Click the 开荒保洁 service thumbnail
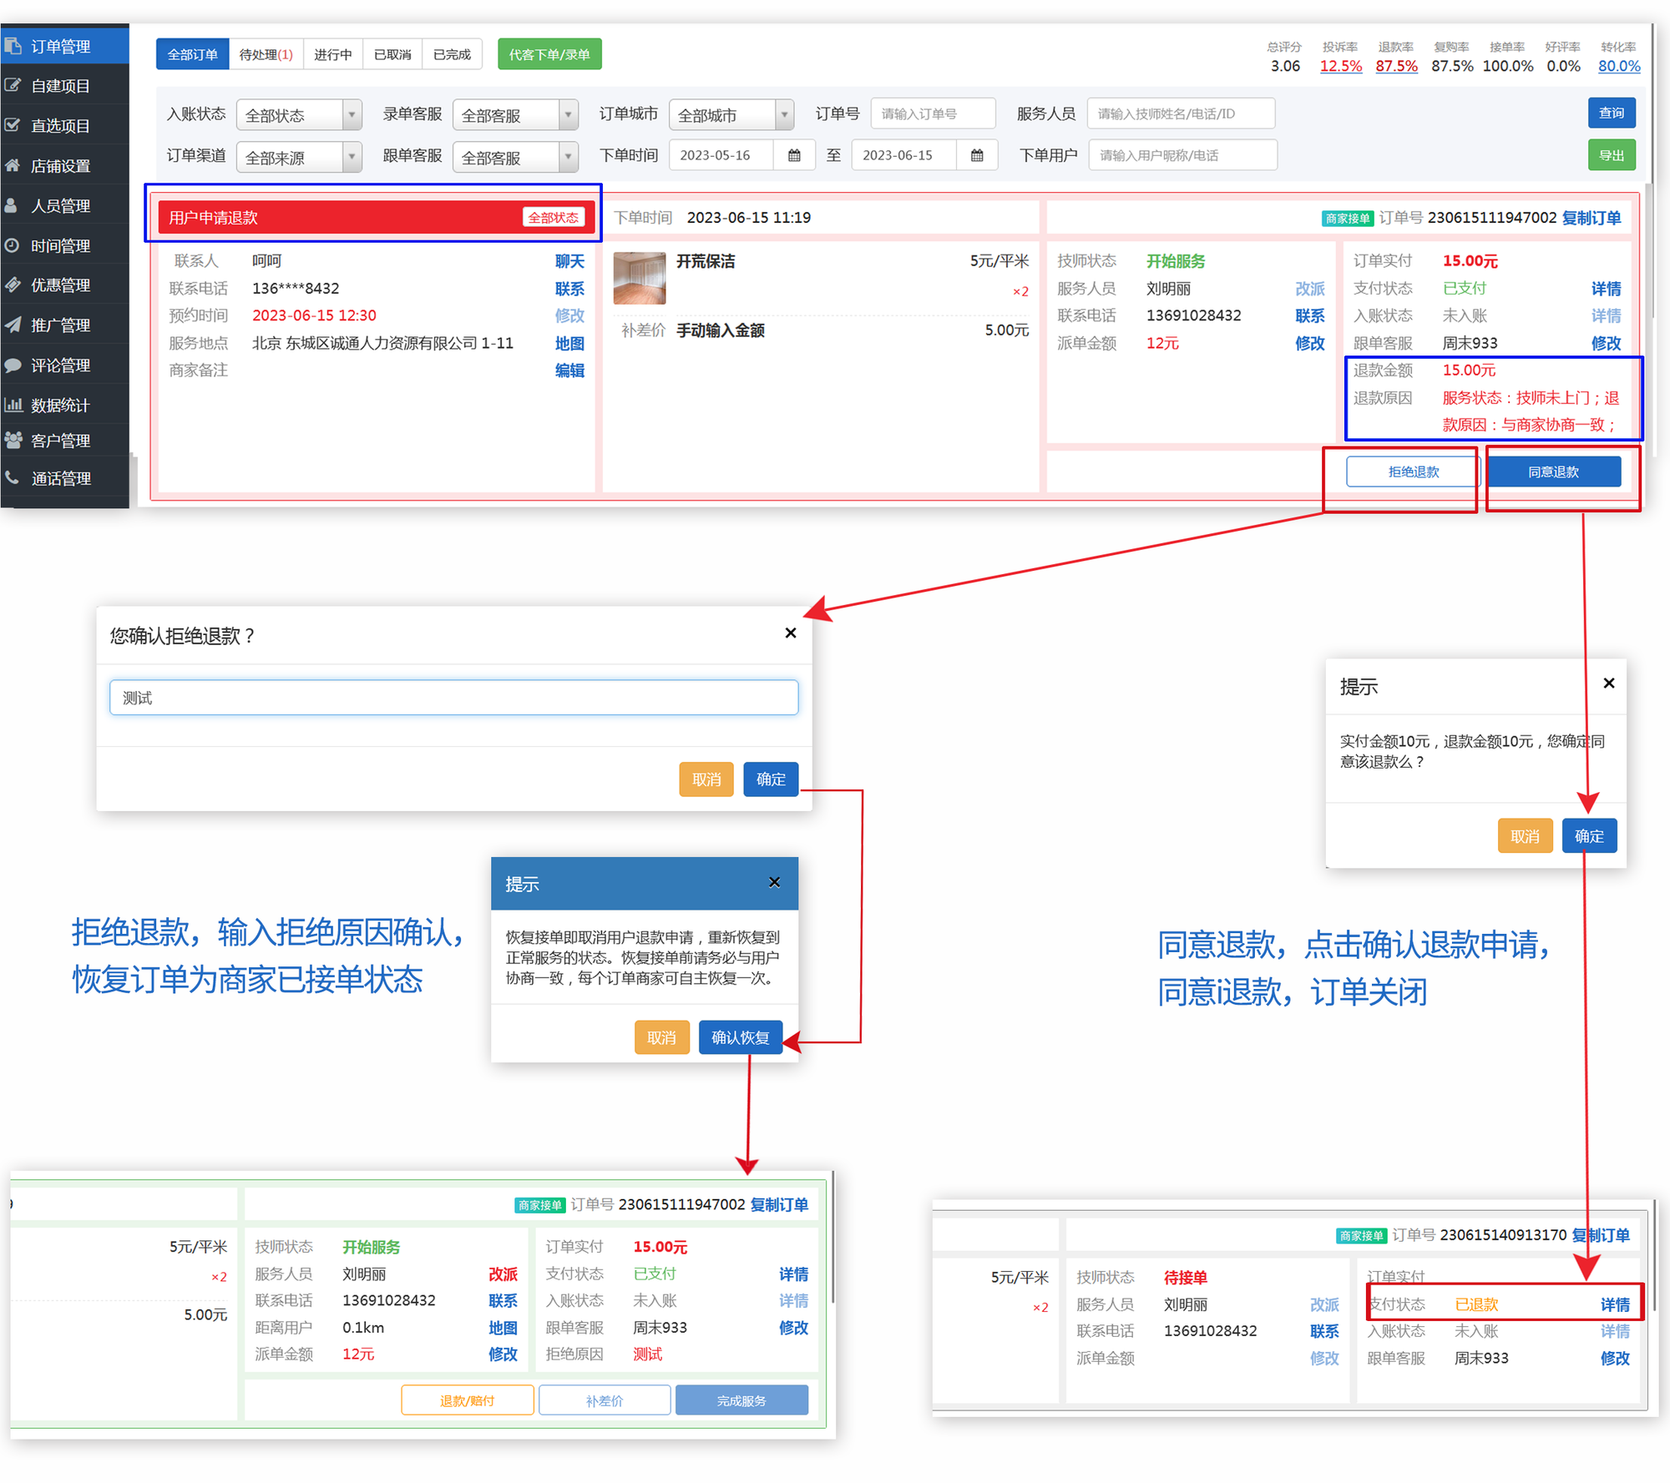 click(639, 278)
